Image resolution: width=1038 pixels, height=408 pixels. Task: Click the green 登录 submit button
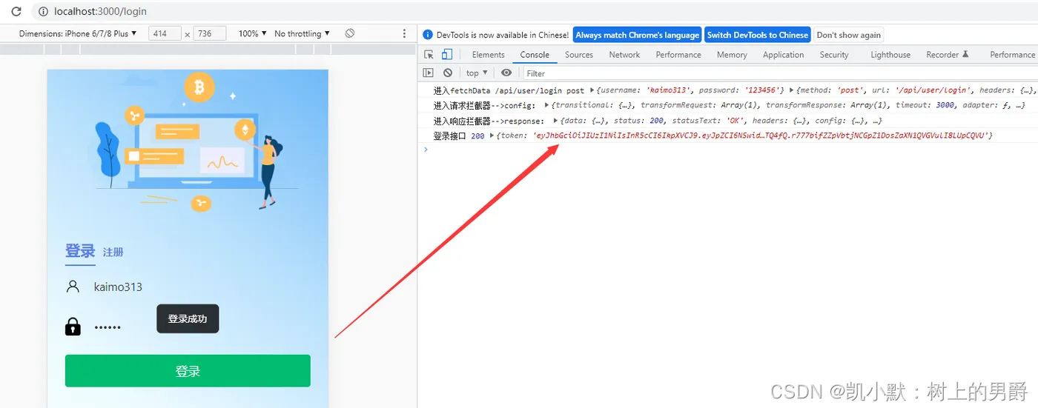tap(188, 371)
